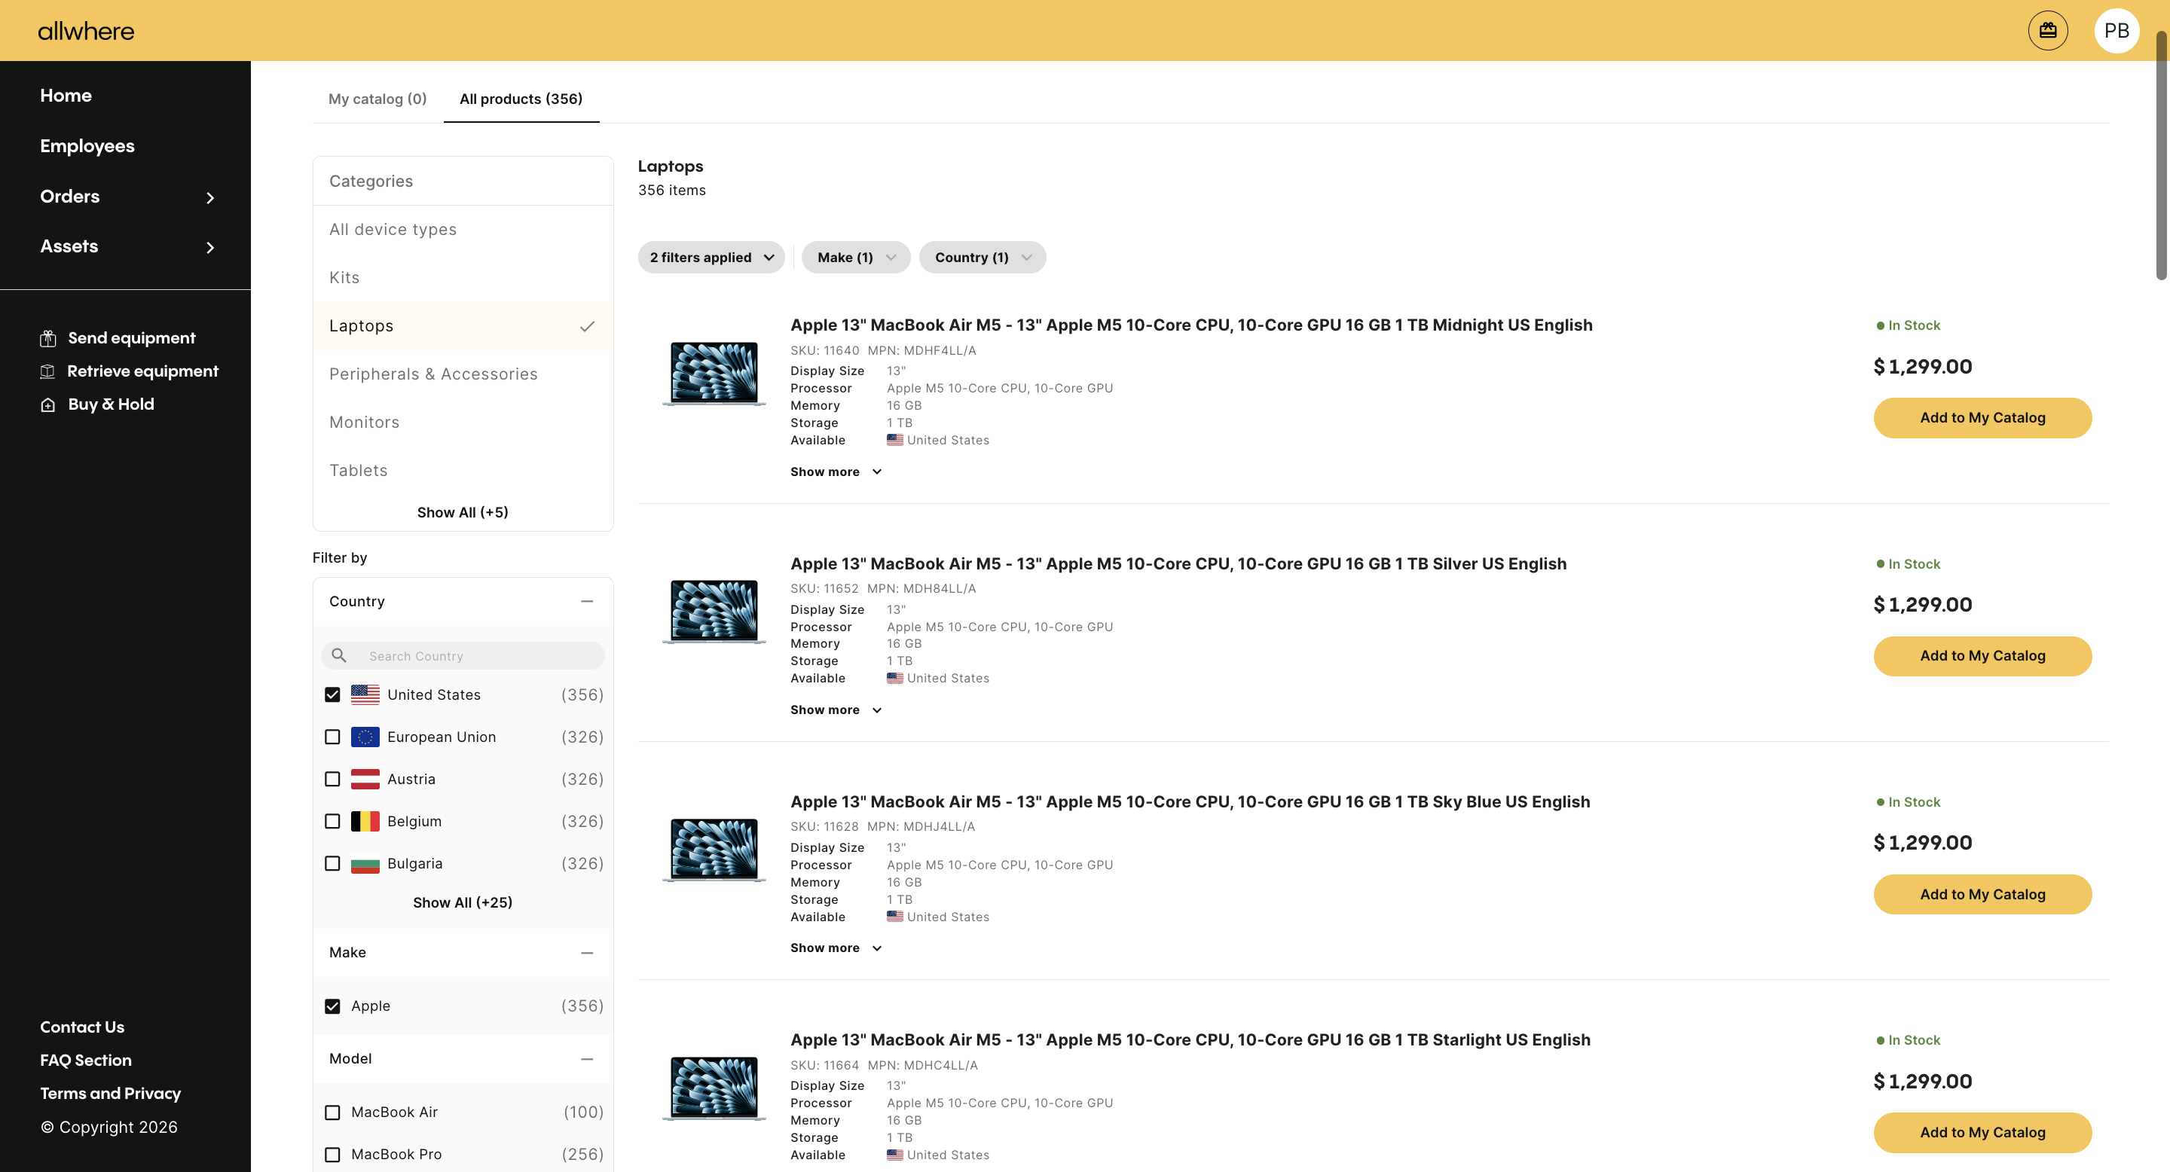The width and height of the screenshot is (2170, 1172).
Task: Click the Bulgaria flag icon
Action: coord(365,864)
